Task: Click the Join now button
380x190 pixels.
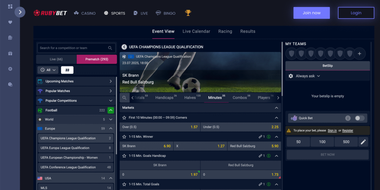Action: pyautogui.click(x=312, y=13)
